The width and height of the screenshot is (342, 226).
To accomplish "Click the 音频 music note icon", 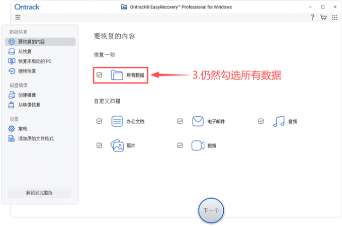I will pos(279,121).
